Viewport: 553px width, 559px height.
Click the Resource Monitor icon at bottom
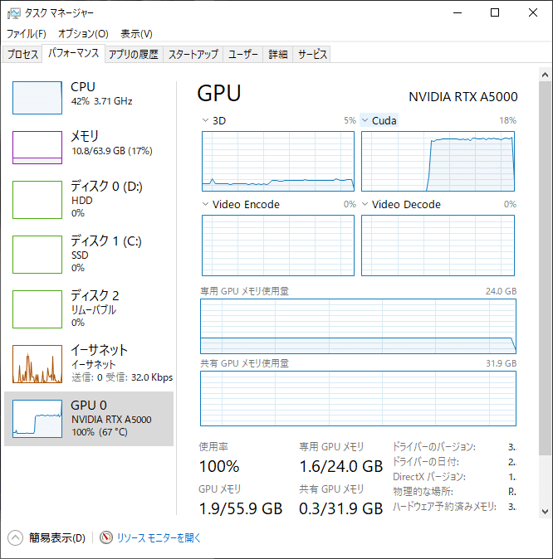coord(106,537)
